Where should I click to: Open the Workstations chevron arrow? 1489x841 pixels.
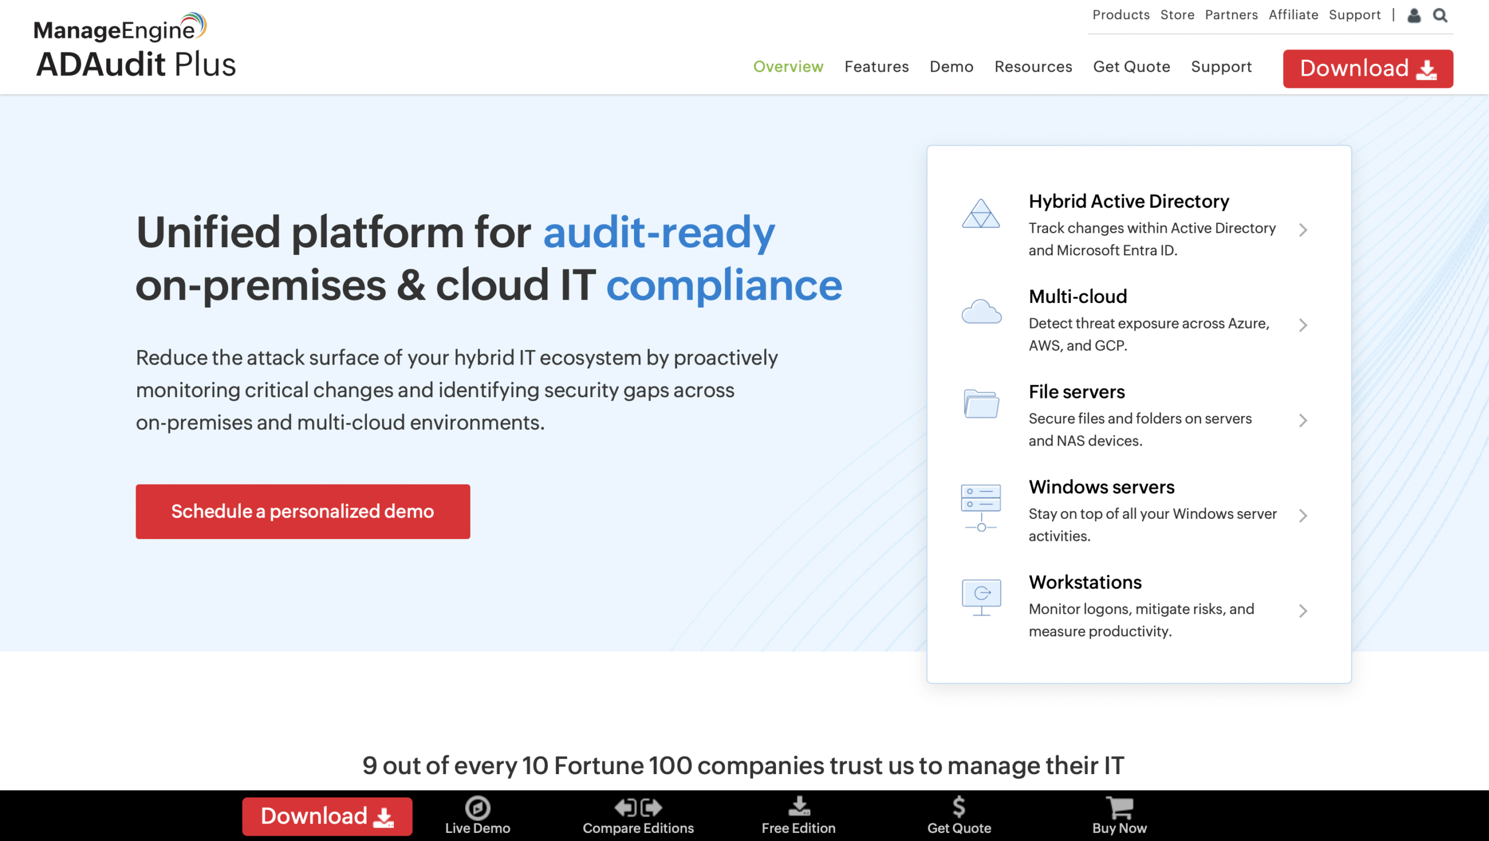pyautogui.click(x=1303, y=611)
